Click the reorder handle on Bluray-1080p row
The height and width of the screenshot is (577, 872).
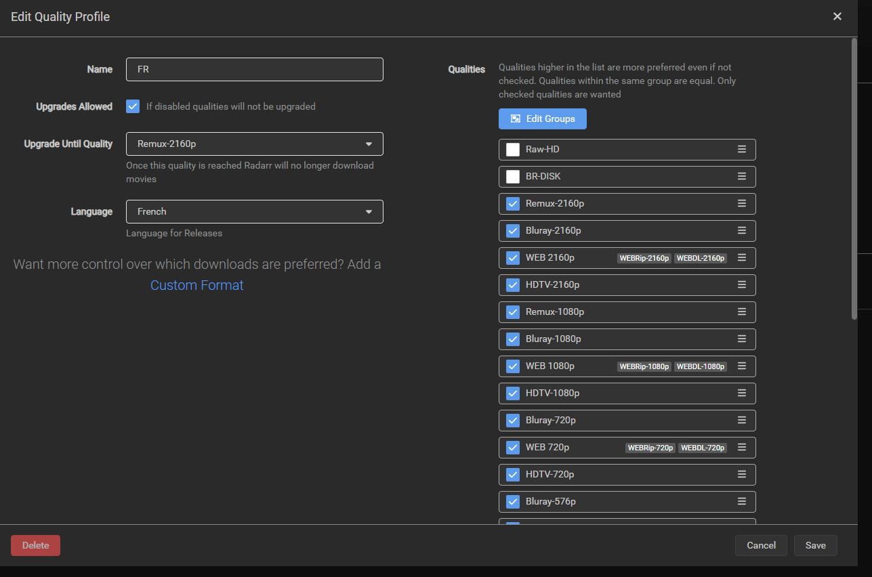click(742, 339)
